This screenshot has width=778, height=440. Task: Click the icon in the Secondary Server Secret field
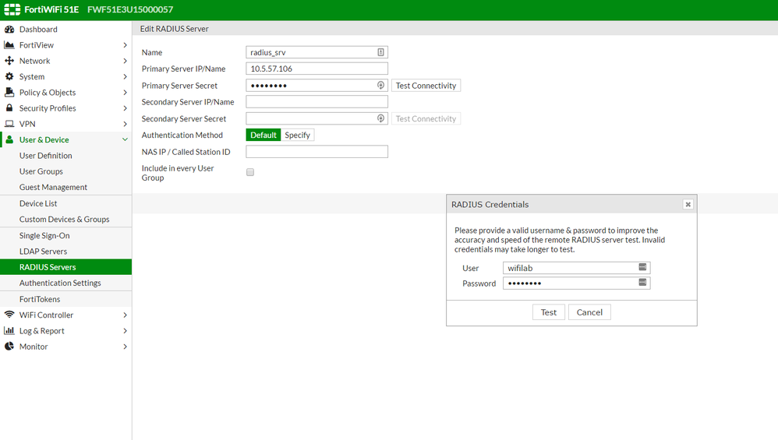(x=380, y=118)
